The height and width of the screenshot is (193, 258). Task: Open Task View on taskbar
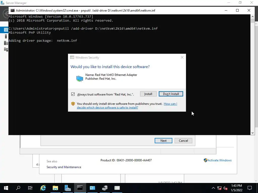click(x=30, y=188)
